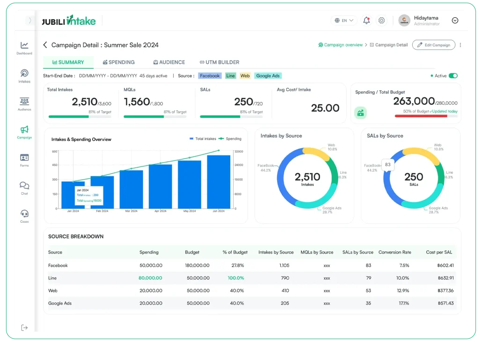Click the Jubili Intake logo
Screen dimensions: 482x342
click(x=68, y=21)
